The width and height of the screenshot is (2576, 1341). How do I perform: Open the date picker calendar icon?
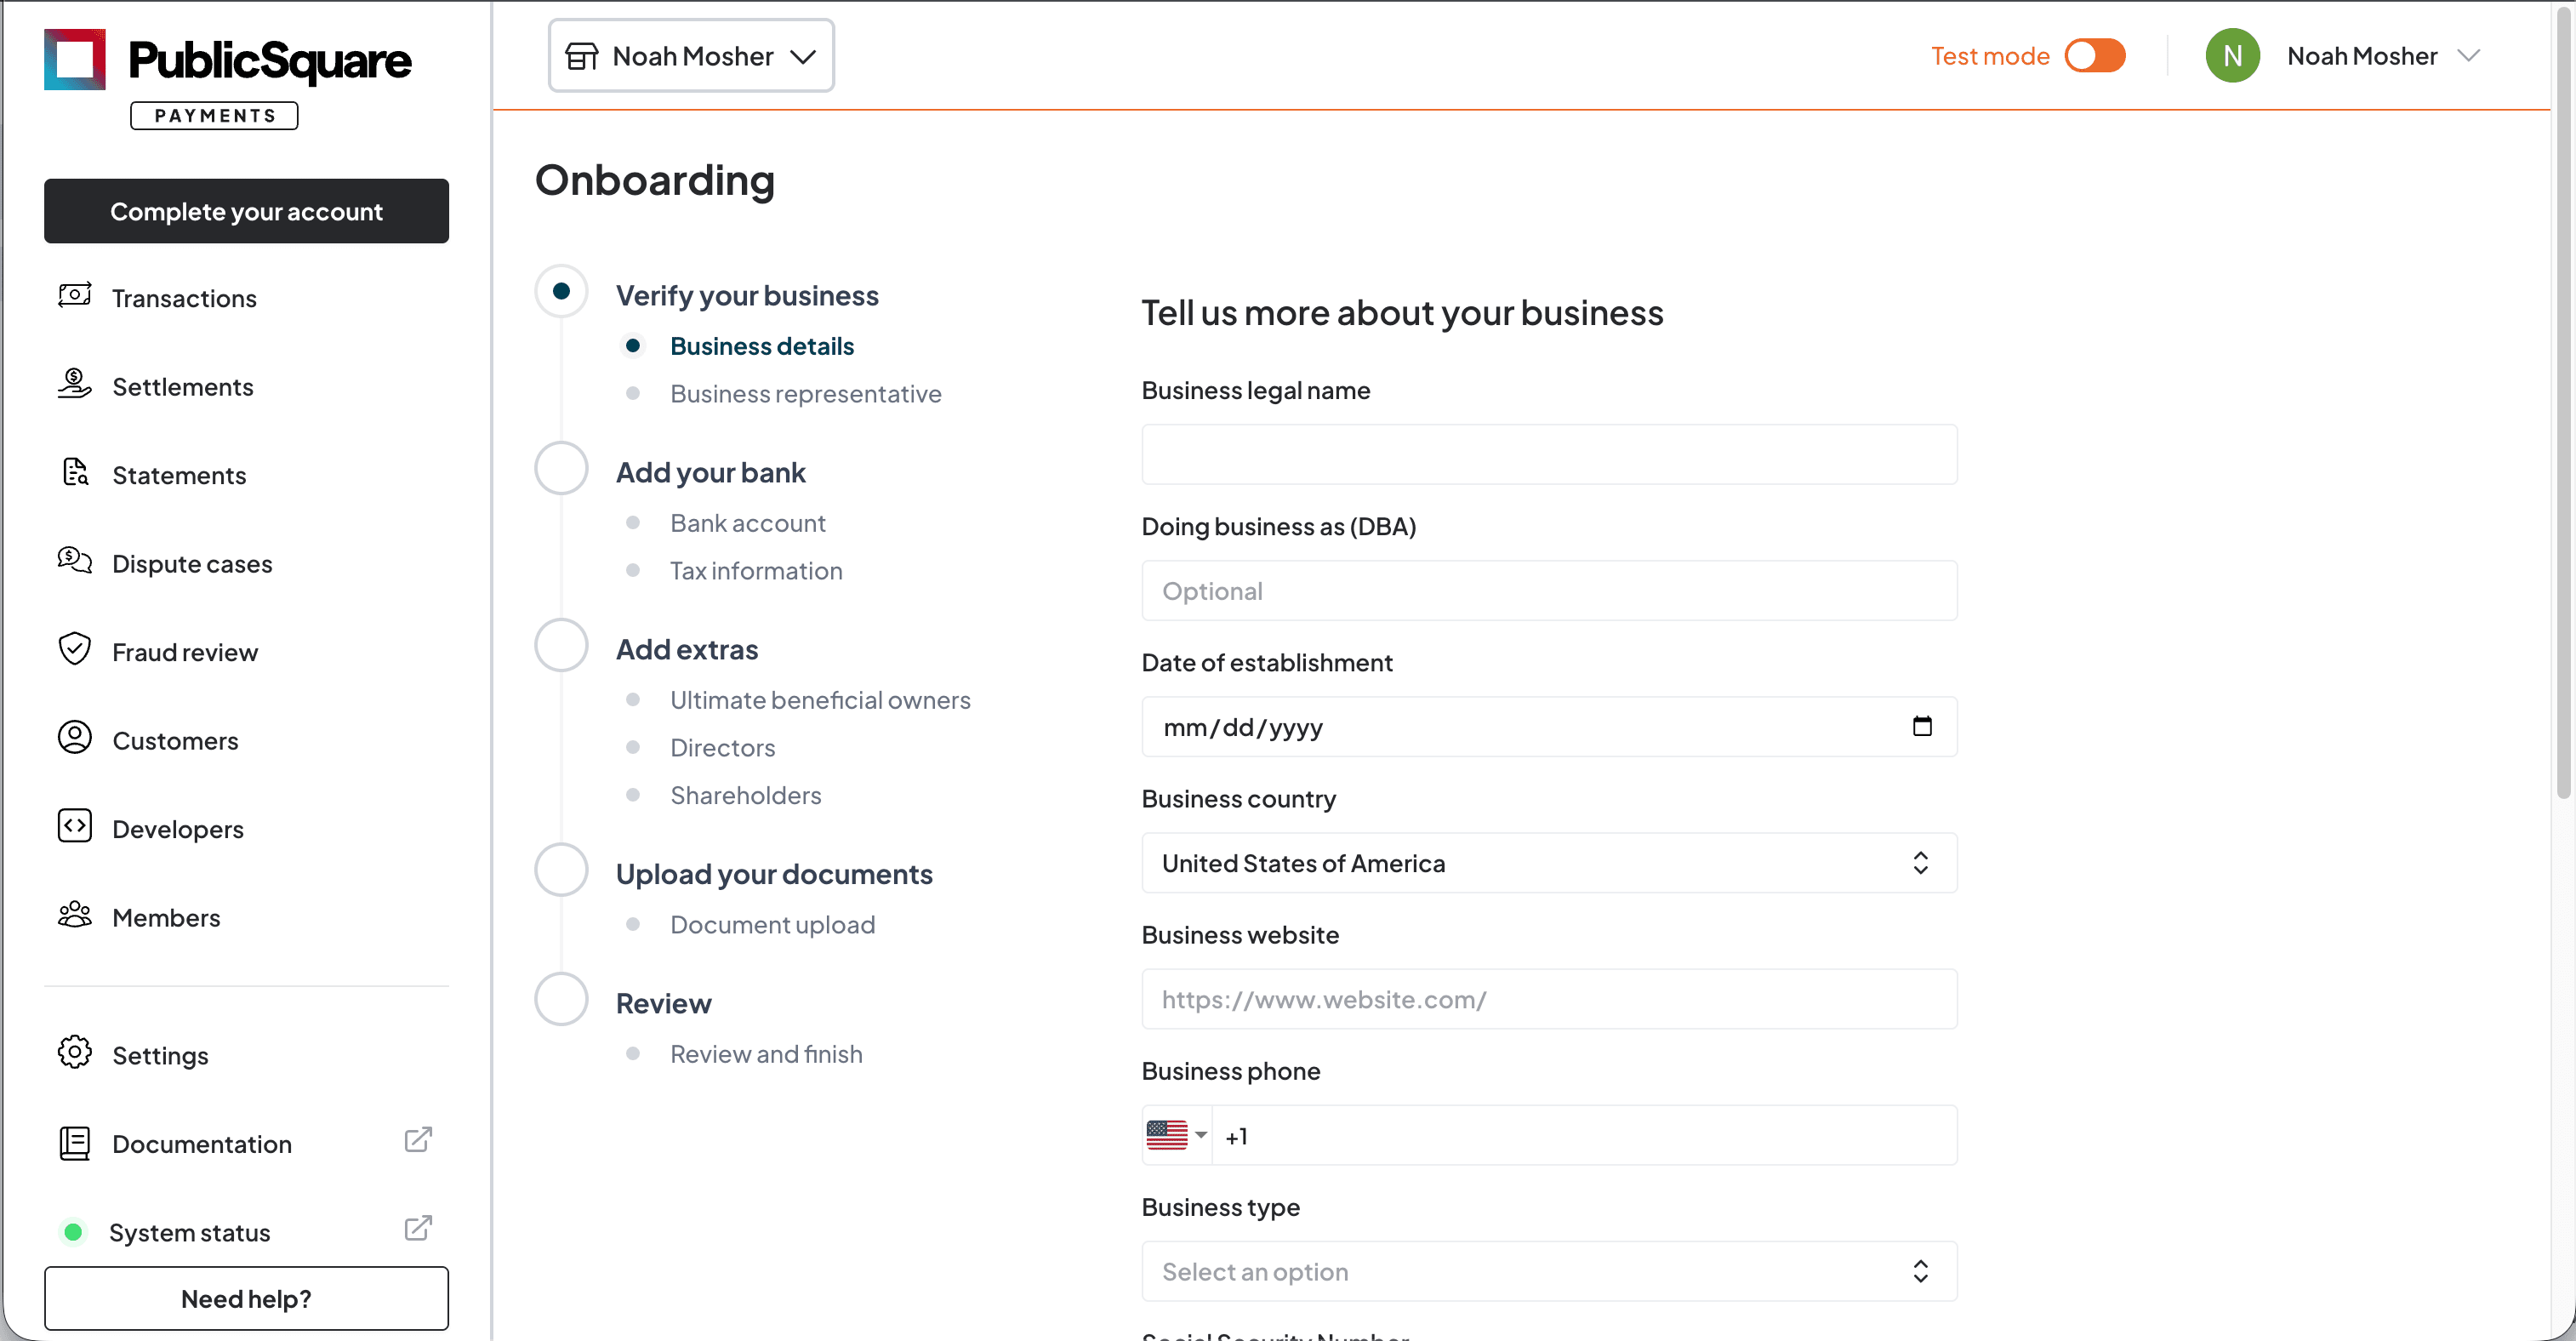coord(1922,726)
